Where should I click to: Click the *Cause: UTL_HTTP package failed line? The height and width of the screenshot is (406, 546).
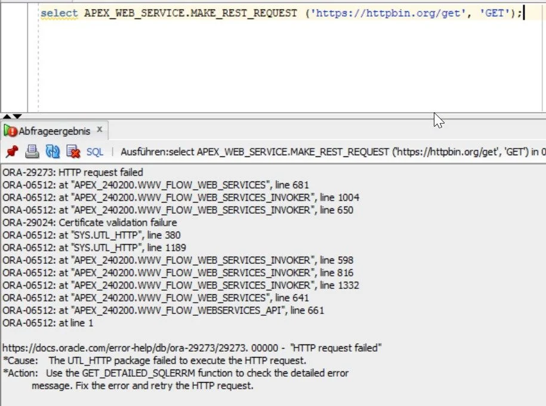155,361
